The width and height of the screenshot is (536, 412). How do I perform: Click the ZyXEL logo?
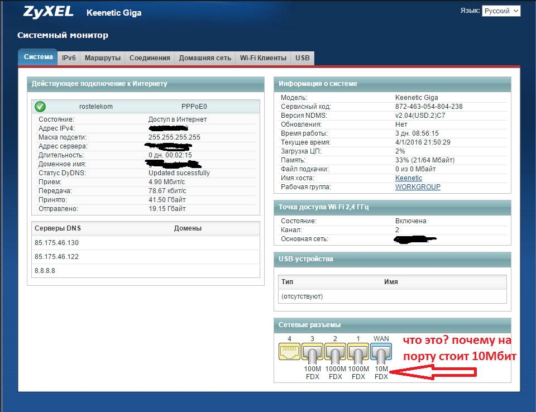point(48,12)
